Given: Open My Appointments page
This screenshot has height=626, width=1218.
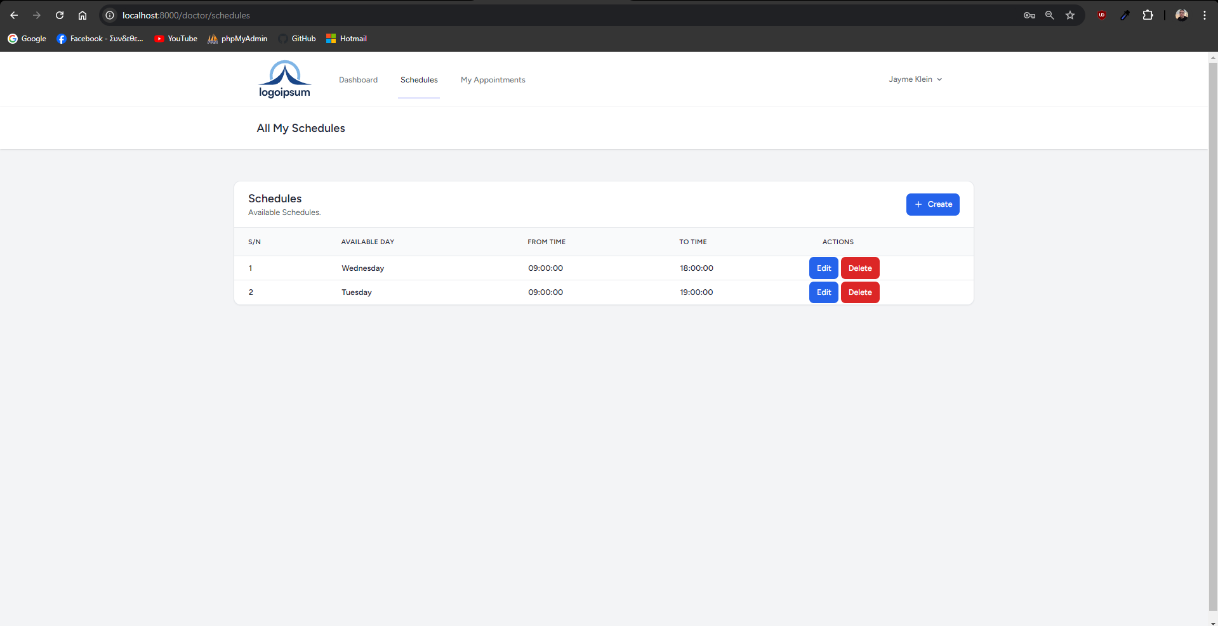Looking at the screenshot, I should 493,80.
